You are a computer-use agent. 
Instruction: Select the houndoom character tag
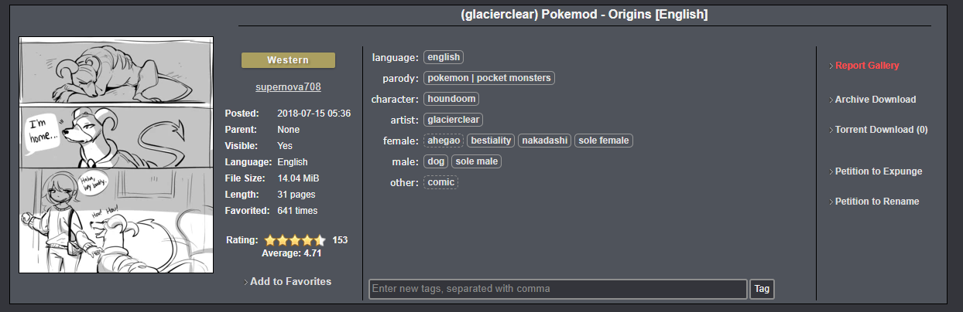[x=451, y=99]
